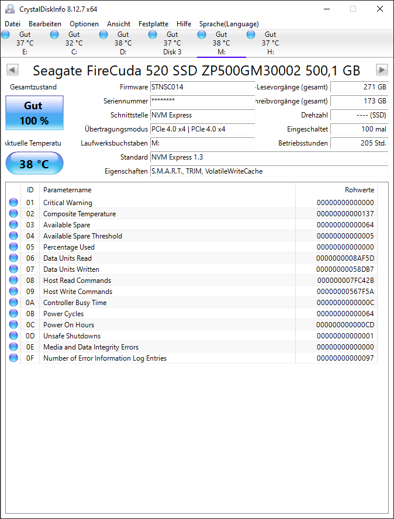The image size is (394, 519).
Task: Click the CrystalDiskInfo app icon in title bar
Action: point(10,9)
